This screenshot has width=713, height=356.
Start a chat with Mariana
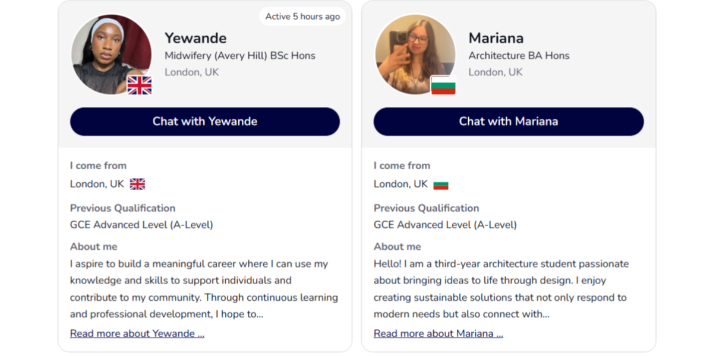tap(509, 122)
